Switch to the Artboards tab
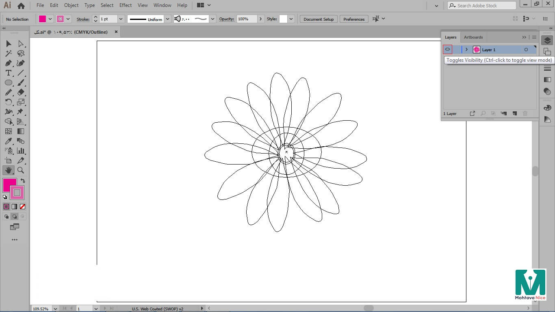 tap(473, 37)
